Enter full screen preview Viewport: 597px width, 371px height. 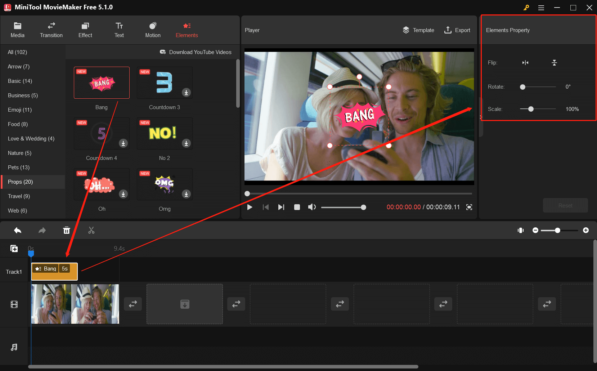coord(469,207)
